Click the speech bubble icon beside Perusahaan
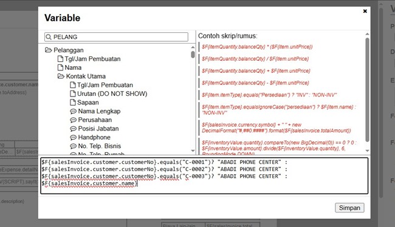The height and width of the screenshot is (227, 395). click(73, 120)
